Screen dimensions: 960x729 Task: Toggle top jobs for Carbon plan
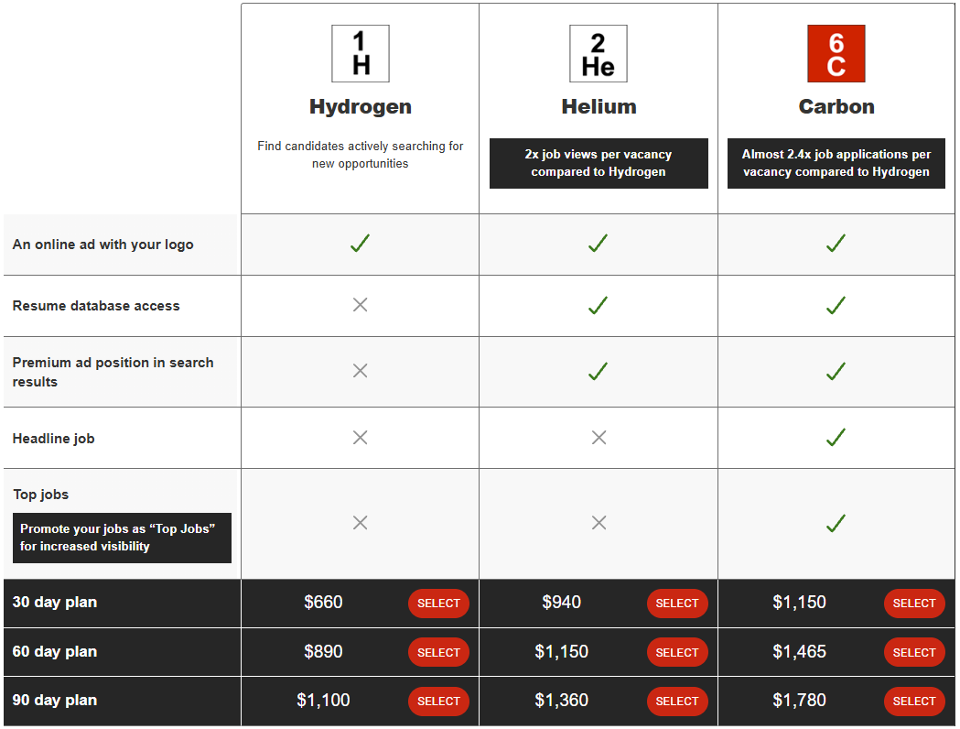(x=836, y=523)
